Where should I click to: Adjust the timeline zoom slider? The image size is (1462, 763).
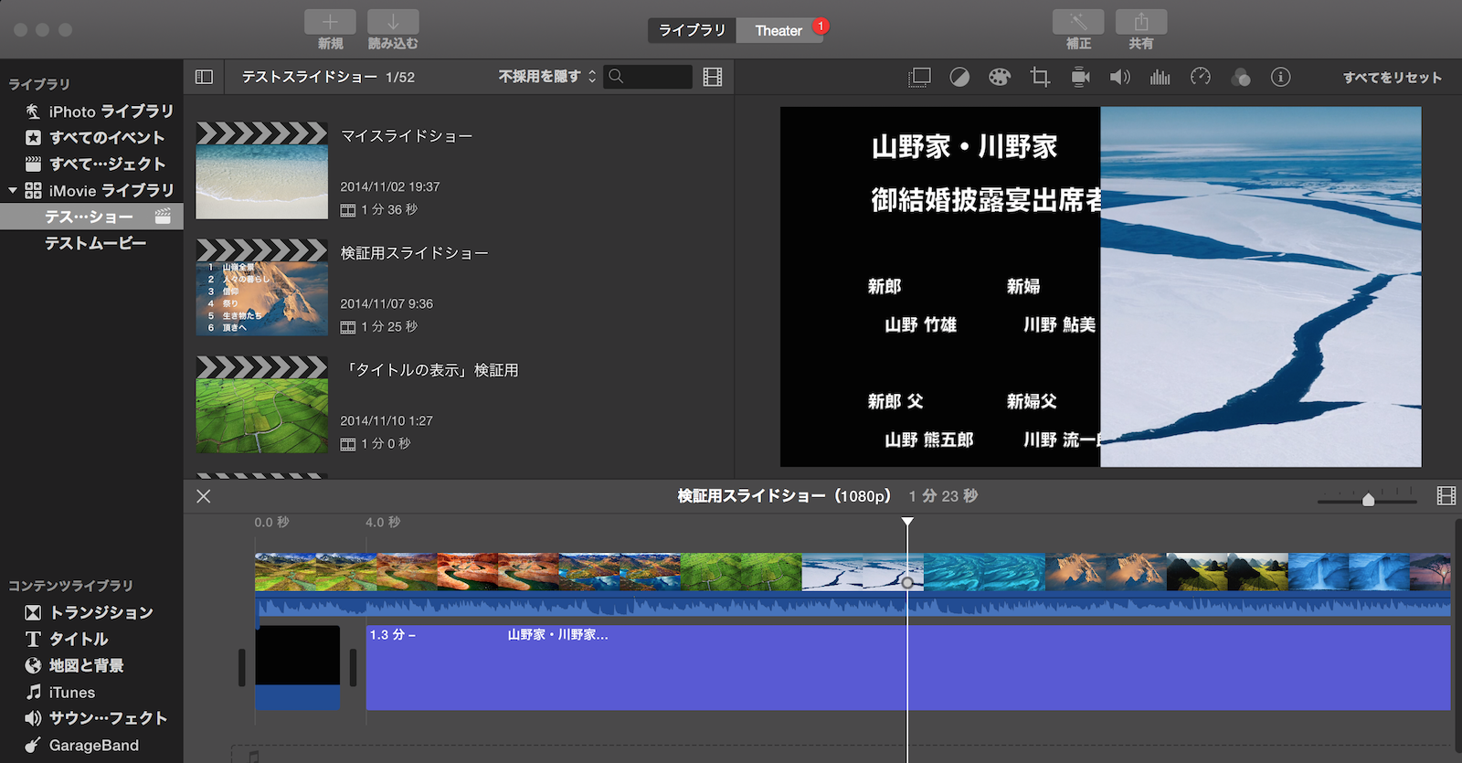(1368, 500)
